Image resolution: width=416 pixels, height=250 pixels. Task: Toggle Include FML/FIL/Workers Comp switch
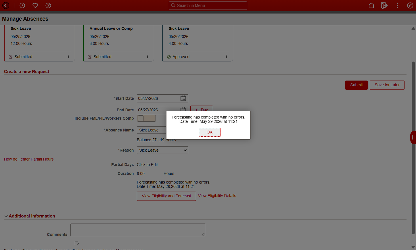click(x=146, y=118)
